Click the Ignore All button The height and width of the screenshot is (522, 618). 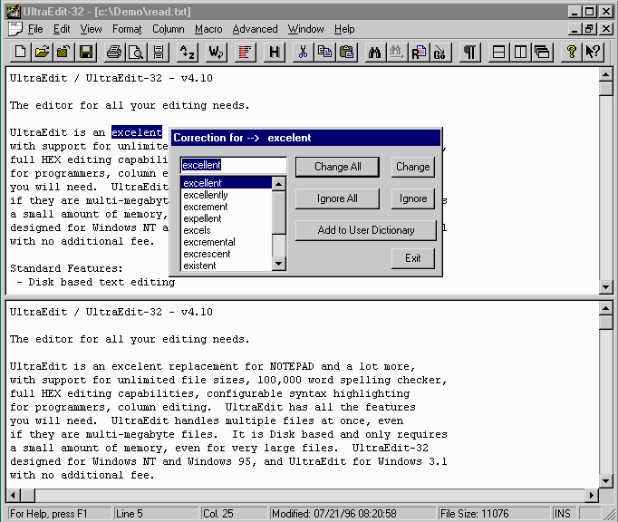pyautogui.click(x=337, y=198)
